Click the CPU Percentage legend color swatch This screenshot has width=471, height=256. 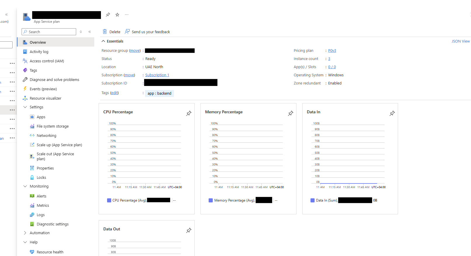(x=109, y=200)
